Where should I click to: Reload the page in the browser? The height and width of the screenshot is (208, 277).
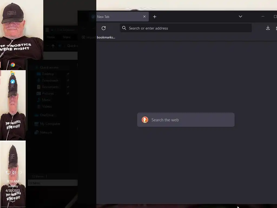click(x=104, y=28)
